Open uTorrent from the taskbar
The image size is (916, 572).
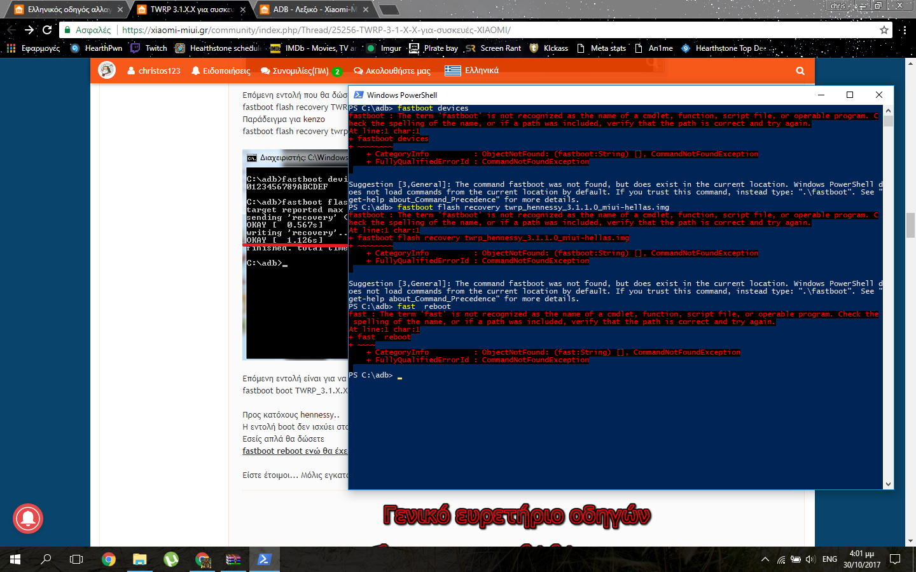170,559
